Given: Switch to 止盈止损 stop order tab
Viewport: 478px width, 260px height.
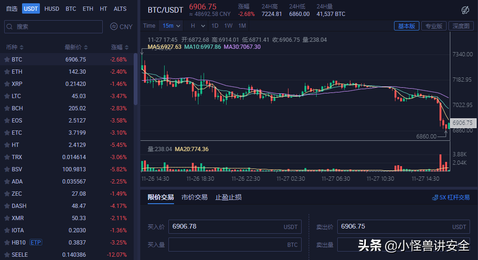Looking at the screenshot, I should click(228, 198).
